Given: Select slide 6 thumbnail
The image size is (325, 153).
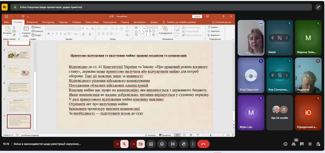Looking at the screenshot, I should (x=19, y=88).
